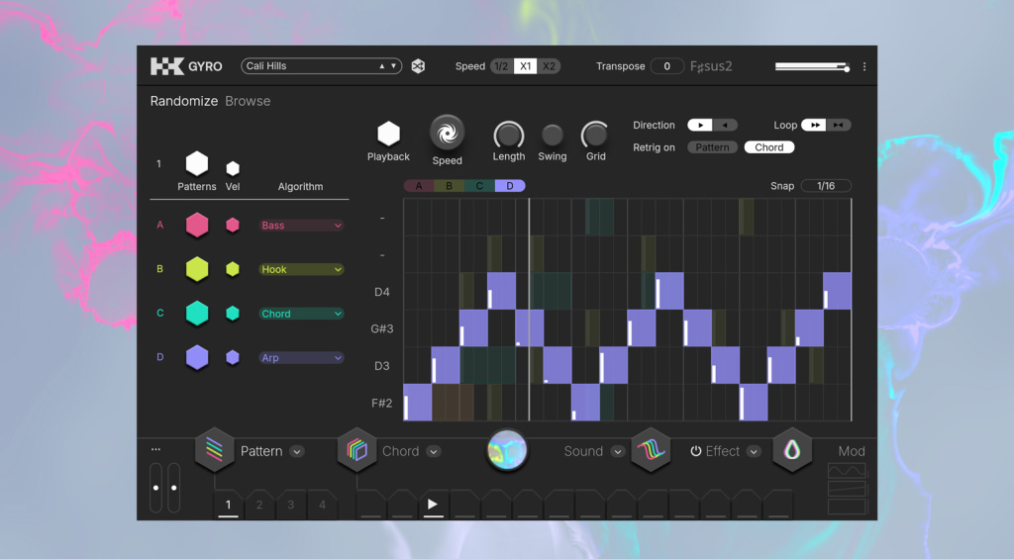Open the Call Hills preset dropdown
Image resolution: width=1014 pixels, height=559 pixels.
321,66
